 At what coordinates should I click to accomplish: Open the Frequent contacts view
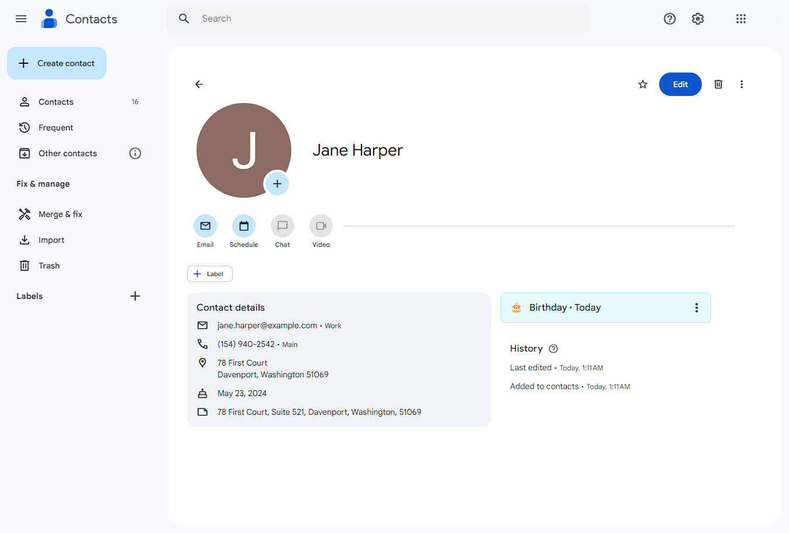pyautogui.click(x=77, y=128)
